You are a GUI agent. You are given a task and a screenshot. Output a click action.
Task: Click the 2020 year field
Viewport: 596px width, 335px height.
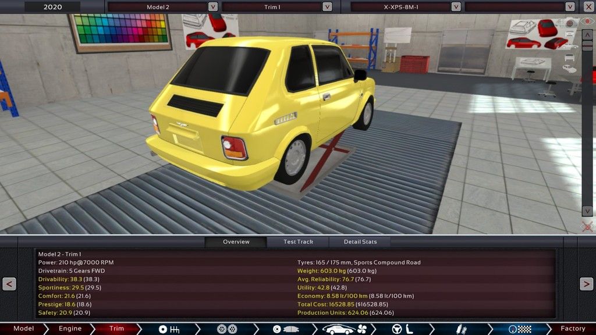pos(52,7)
